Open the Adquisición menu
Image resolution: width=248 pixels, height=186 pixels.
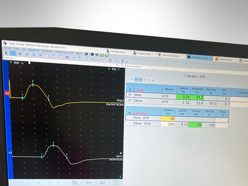[x=34, y=50]
